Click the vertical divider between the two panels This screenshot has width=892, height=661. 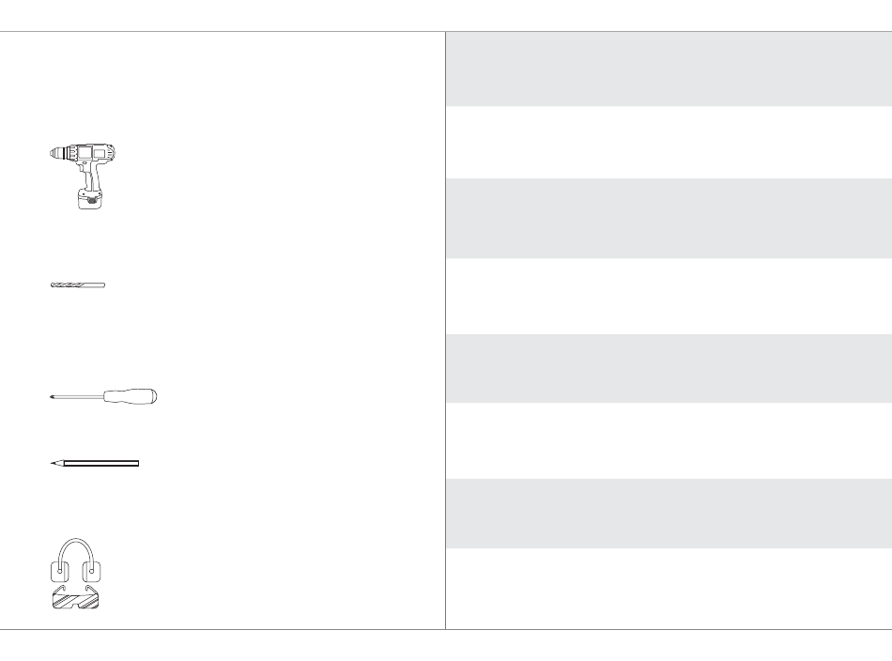pos(445,330)
